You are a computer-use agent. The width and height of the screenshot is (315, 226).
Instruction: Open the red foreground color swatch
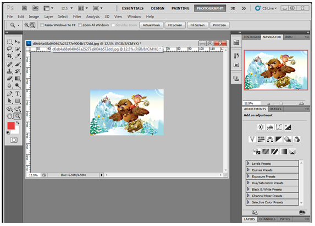[11, 126]
